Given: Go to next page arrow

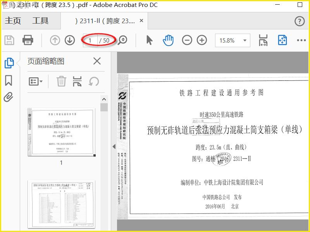Looking at the screenshot, I should [70, 40].
